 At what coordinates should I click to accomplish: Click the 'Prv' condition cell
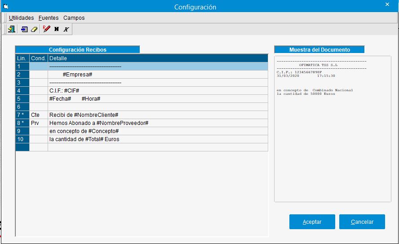click(x=39, y=123)
